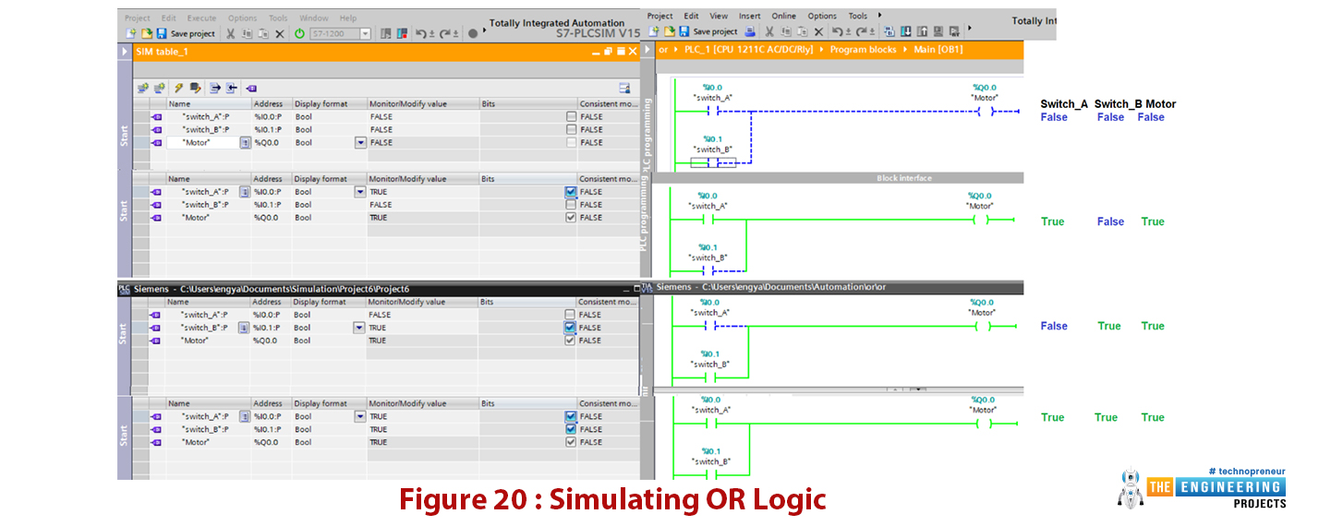Image resolution: width=1319 pixels, height=526 pixels.
Task: Click the New project icon in PLCSIM toolbar
Action: coord(131,33)
